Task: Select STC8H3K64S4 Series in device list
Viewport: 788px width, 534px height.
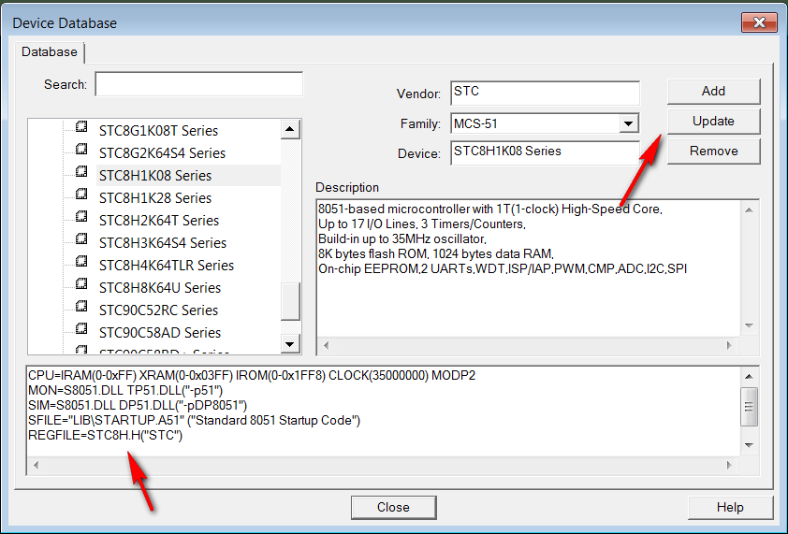Action: 163,243
